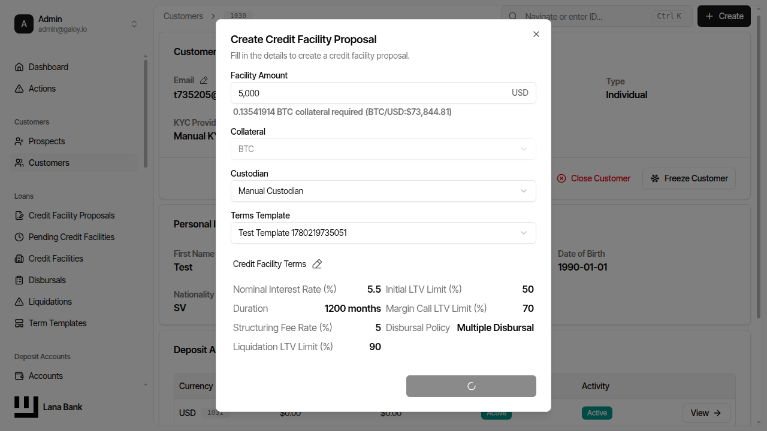Click View button in USD account row
767x431 pixels.
[706, 413]
